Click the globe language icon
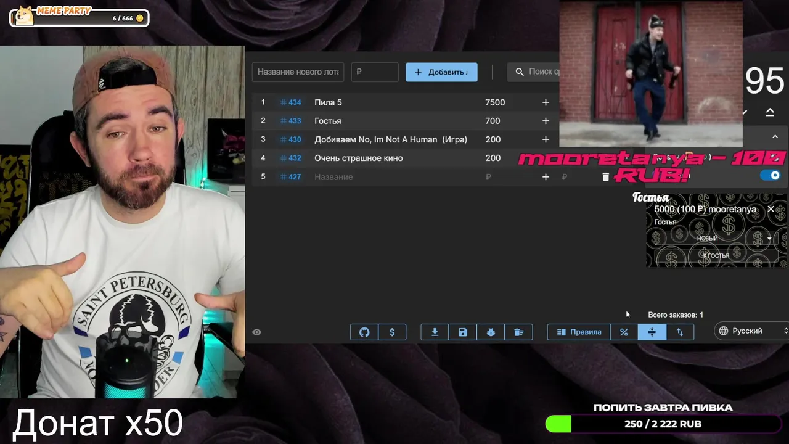The width and height of the screenshot is (789, 444). 724,331
